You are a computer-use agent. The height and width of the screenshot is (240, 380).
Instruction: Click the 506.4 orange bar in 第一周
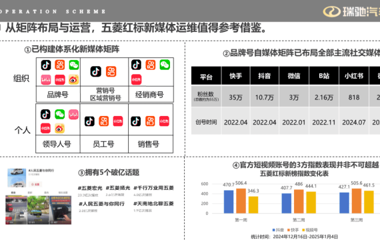pos(241,201)
